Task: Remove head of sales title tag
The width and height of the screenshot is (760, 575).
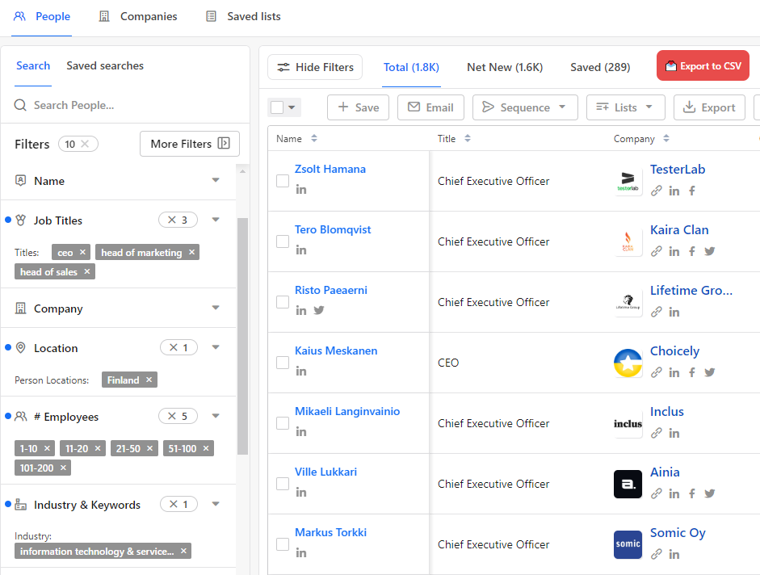Action: [x=86, y=271]
